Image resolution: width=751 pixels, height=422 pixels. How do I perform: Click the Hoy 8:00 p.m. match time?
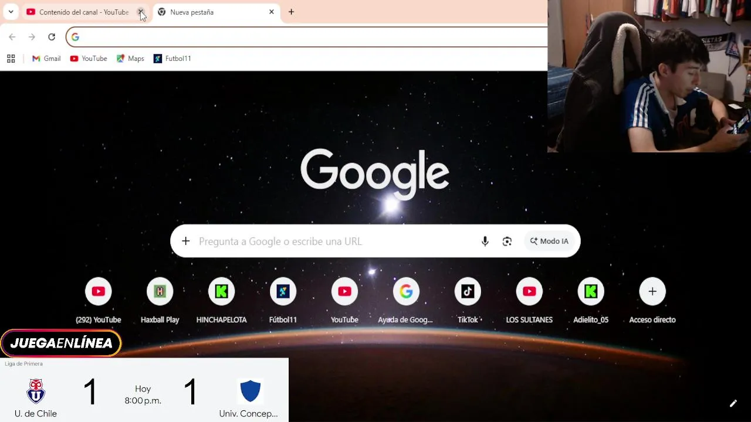point(143,395)
